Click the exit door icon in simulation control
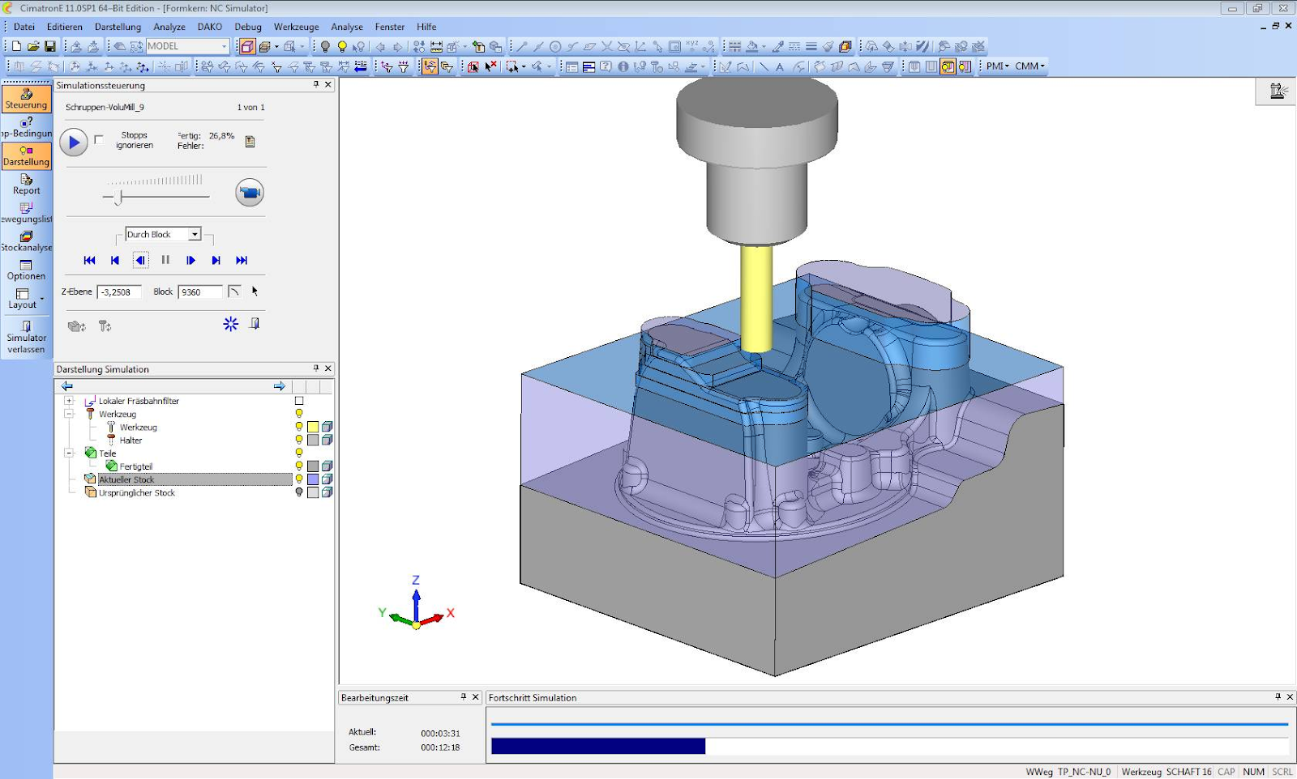The height and width of the screenshot is (779, 1297). tap(255, 324)
